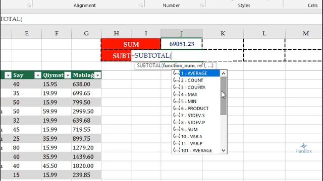The width and height of the screenshot is (323, 181).
Task: Click Qiymət cell 15.95
Action: [57, 84]
